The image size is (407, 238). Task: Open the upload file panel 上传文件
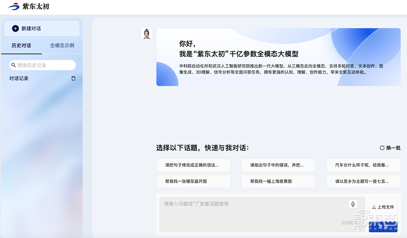click(x=383, y=207)
